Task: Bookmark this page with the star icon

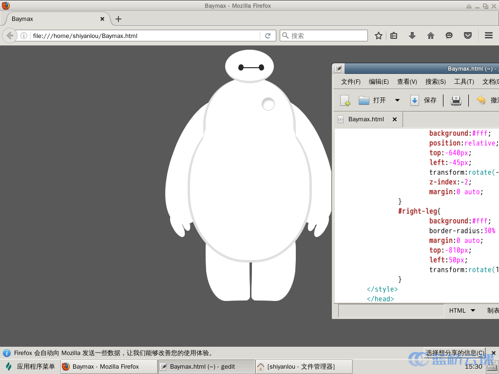Action: point(378,36)
